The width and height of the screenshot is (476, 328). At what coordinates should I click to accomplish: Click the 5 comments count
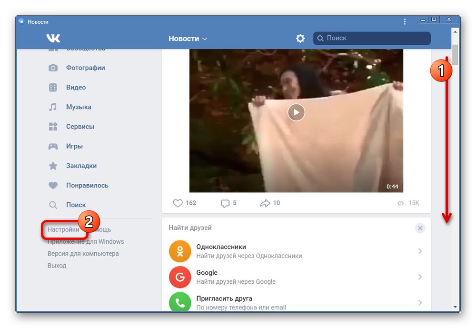tap(234, 203)
